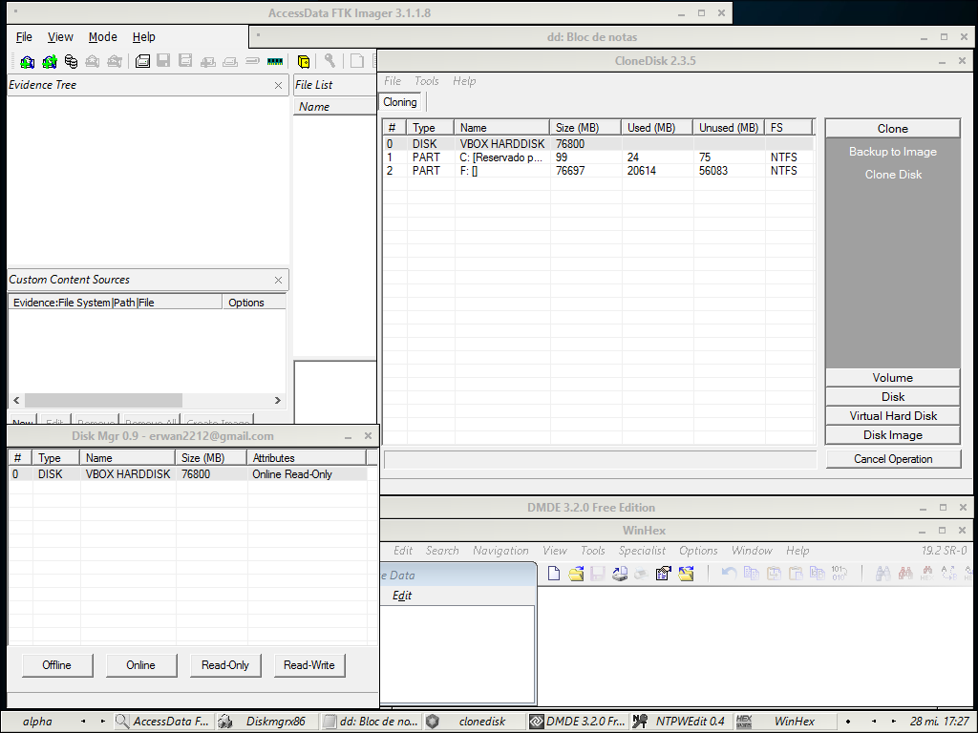Open the Specialist menu in WinHex
Viewport: 978px width, 733px height.
(642, 551)
